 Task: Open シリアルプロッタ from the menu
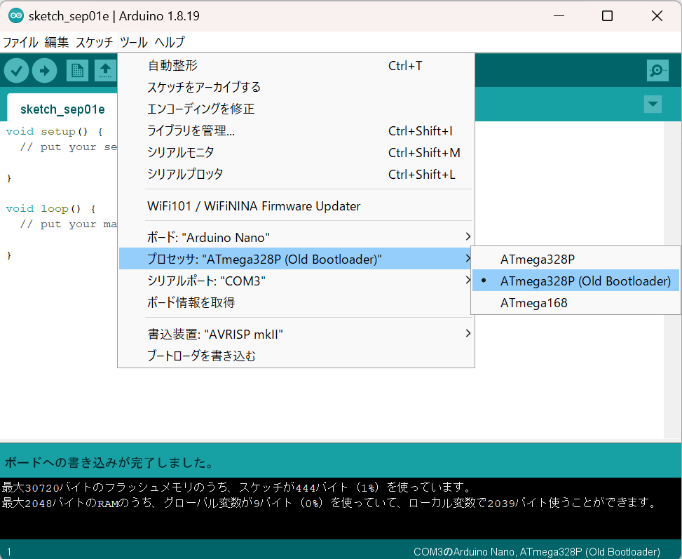pyautogui.click(x=296, y=174)
